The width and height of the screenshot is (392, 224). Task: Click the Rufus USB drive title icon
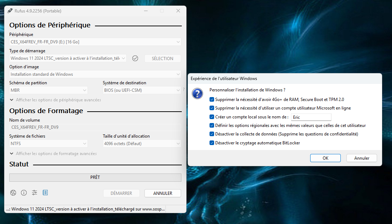pos(10,11)
